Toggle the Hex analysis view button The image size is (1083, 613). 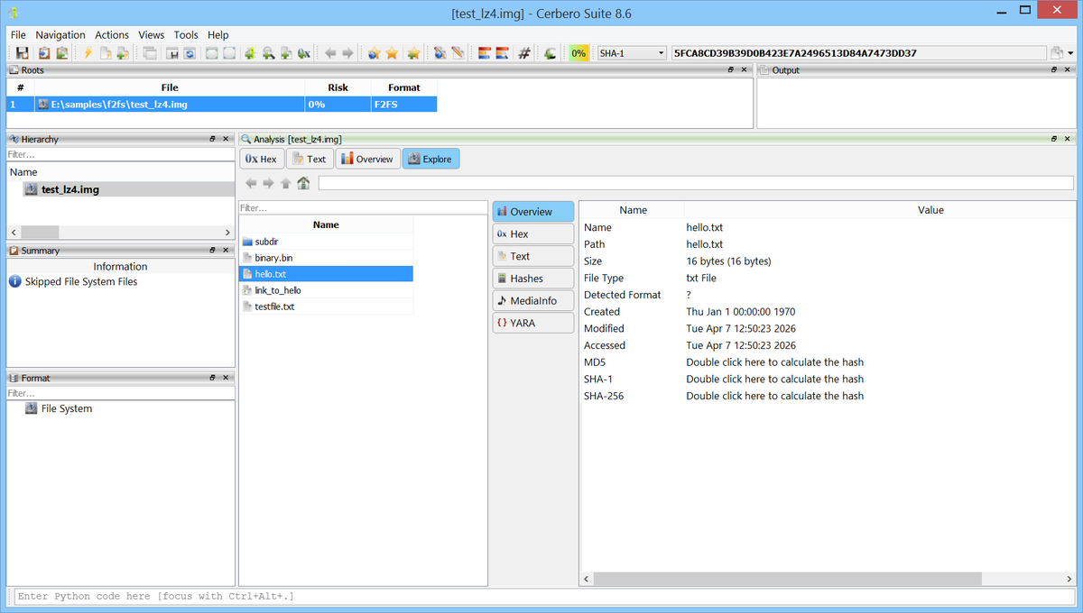point(262,159)
